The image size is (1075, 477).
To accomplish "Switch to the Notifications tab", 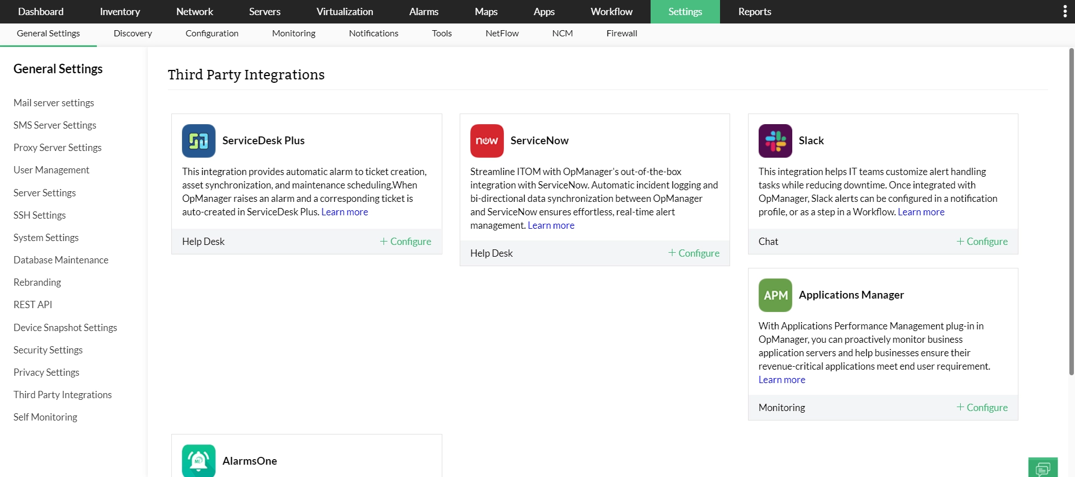I will pyautogui.click(x=373, y=34).
